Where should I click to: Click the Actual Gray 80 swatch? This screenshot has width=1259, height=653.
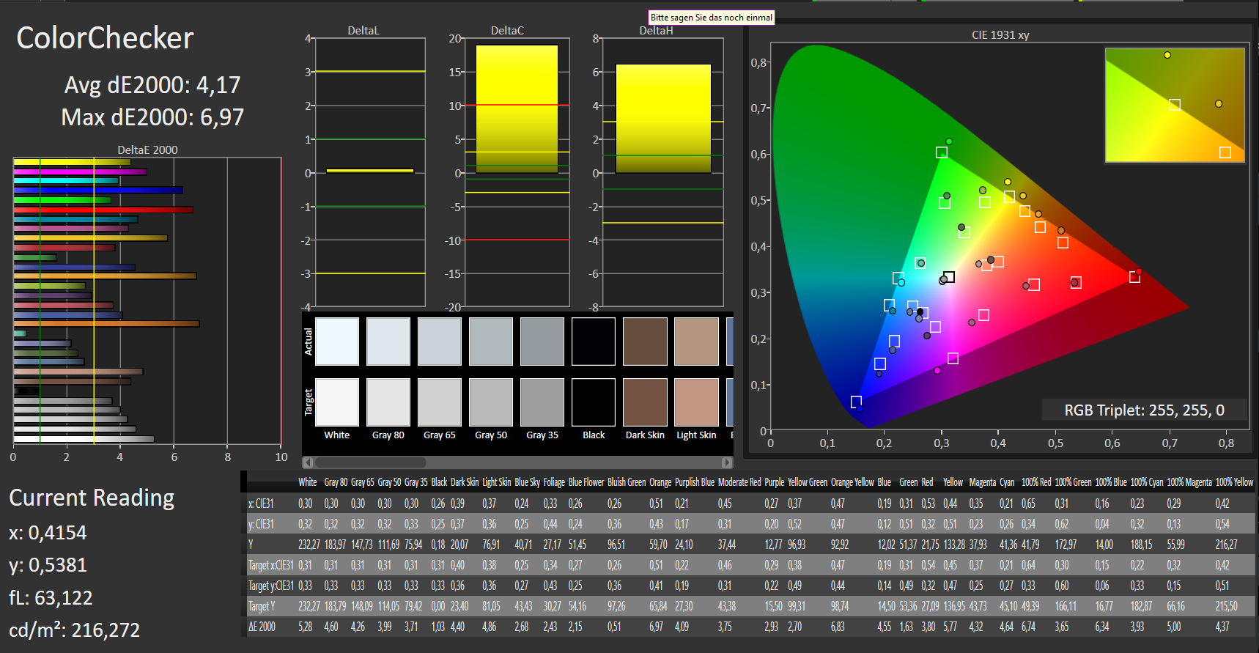388,342
